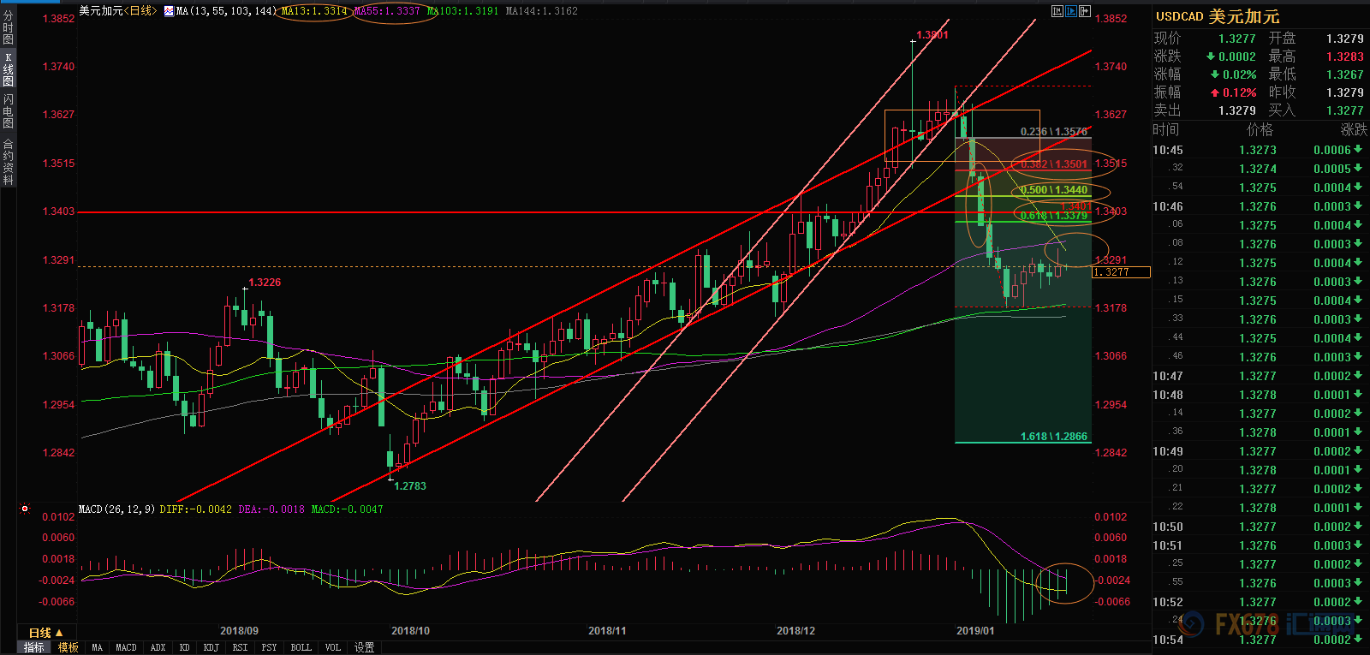Click the 1.618 \ 1.2866 Fibonacci label
Viewport: 1370px width, 655px height.
pos(1054,437)
